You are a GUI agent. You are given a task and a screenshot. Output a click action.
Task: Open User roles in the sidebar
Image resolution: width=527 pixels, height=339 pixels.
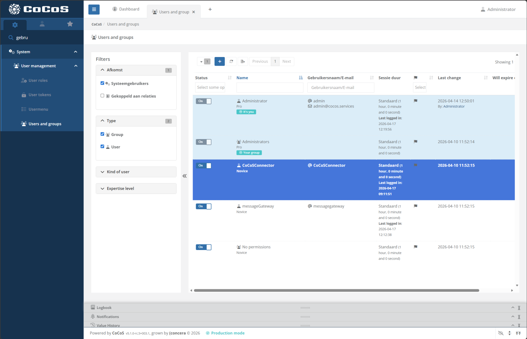tap(38, 81)
